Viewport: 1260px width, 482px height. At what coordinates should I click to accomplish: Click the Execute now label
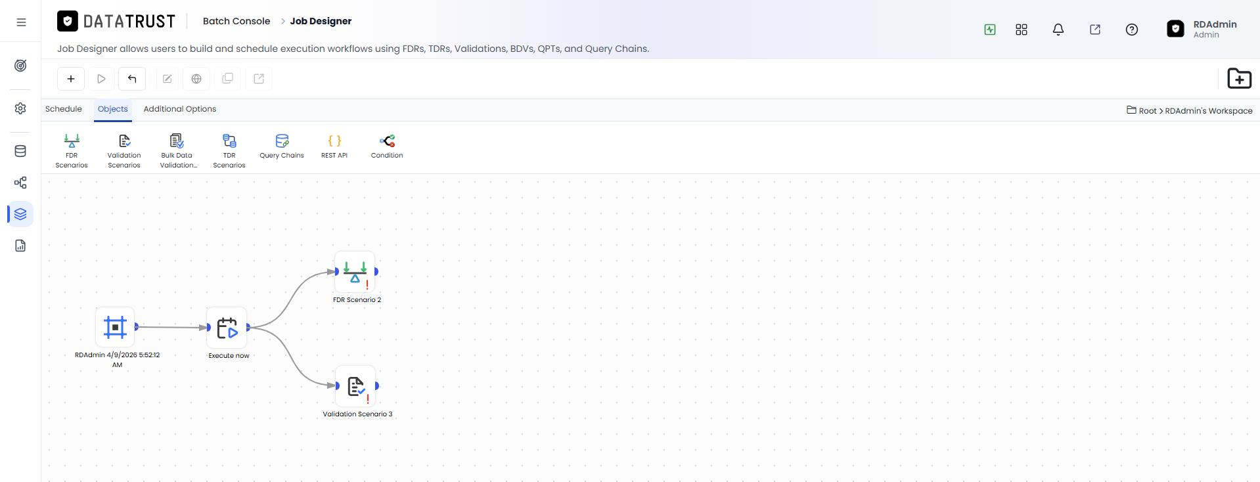tap(229, 356)
